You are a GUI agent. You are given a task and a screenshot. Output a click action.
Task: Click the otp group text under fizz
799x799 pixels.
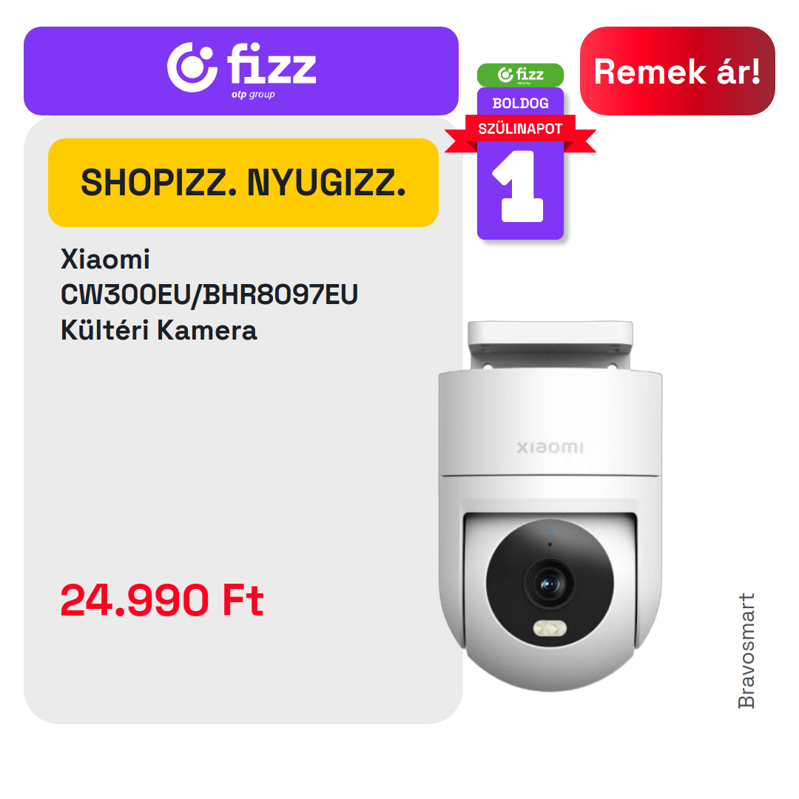point(253,95)
